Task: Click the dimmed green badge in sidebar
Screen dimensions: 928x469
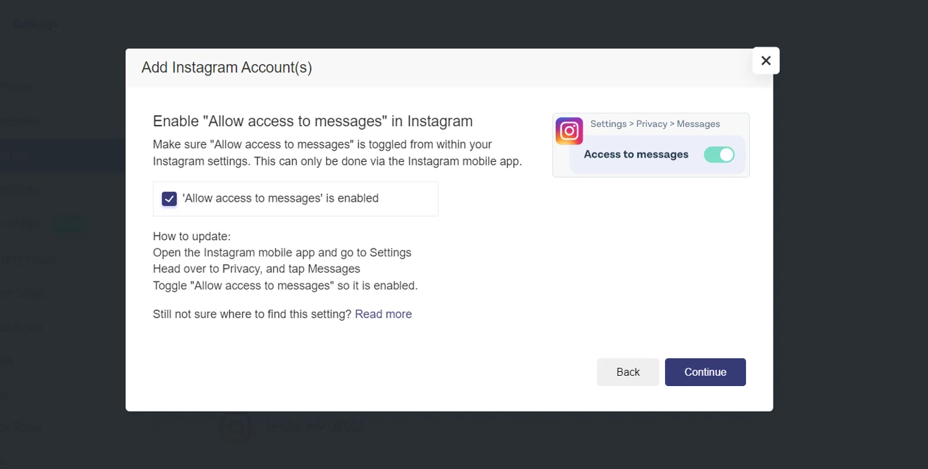Action: pos(70,224)
